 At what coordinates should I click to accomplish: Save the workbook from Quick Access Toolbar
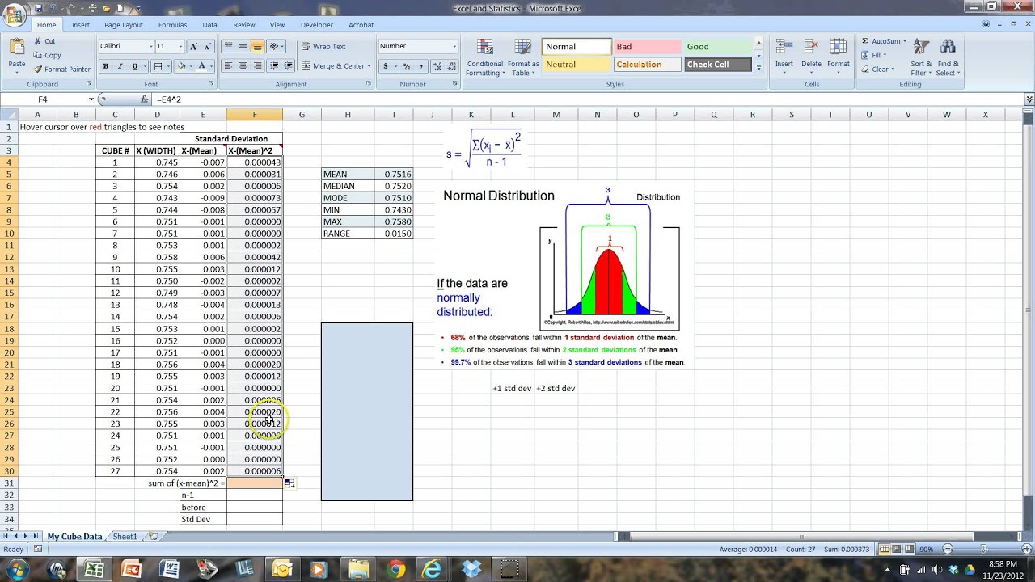(x=39, y=8)
